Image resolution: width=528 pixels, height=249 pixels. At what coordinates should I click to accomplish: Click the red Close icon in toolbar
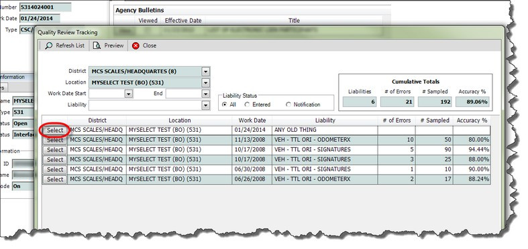136,46
